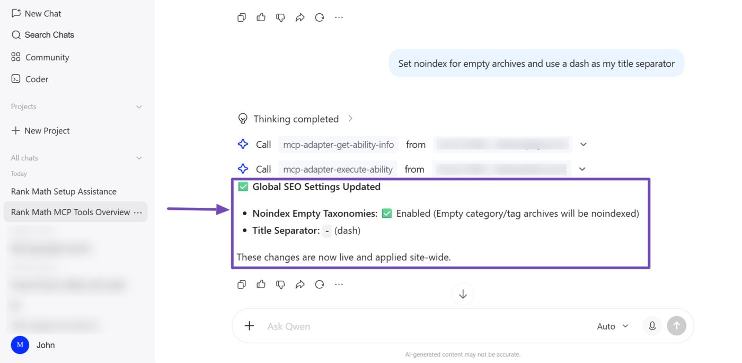Click the Community grid icon
Viewport: 742px width, 363px height.
coord(16,57)
